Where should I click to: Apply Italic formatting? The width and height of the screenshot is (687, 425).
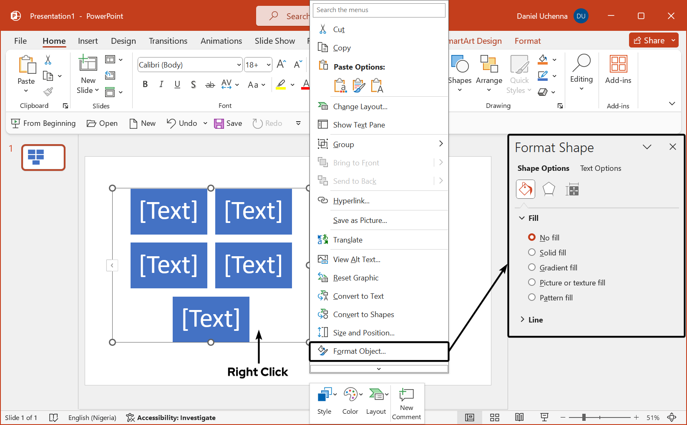click(161, 84)
